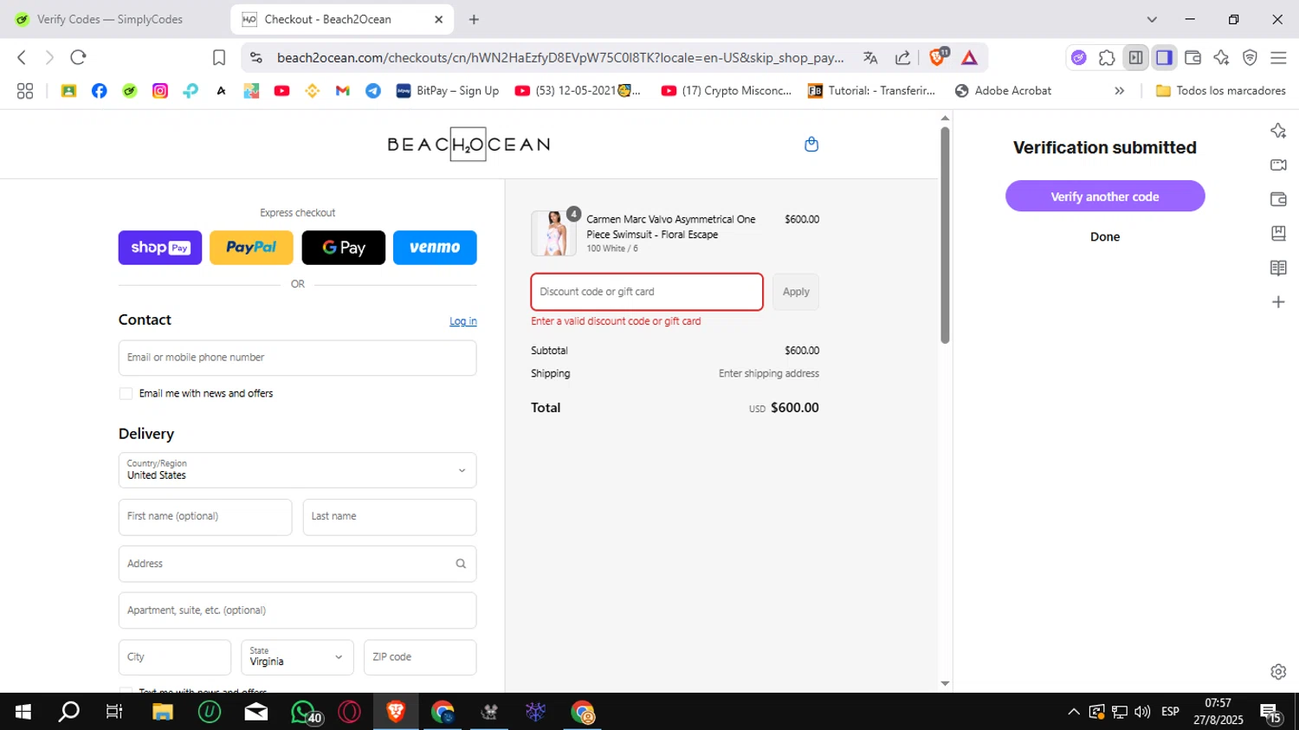1299x730 pixels.
Task: Click the Log in link
Action: (x=462, y=321)
